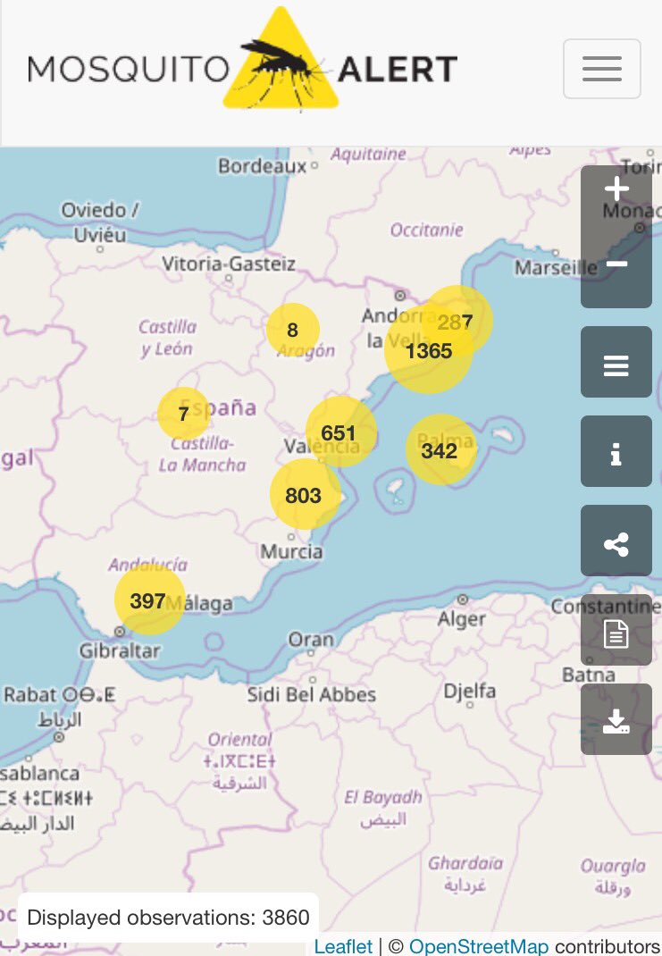Open the 342 cluster over Palma

[440, 450]
